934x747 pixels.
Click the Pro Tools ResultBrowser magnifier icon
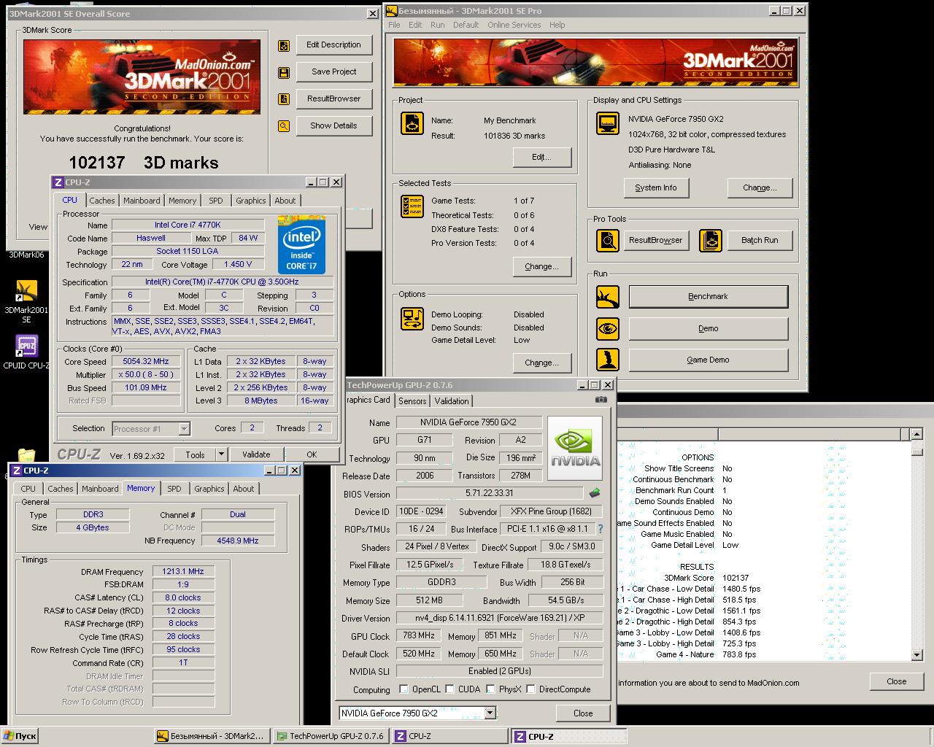(608, 240)
